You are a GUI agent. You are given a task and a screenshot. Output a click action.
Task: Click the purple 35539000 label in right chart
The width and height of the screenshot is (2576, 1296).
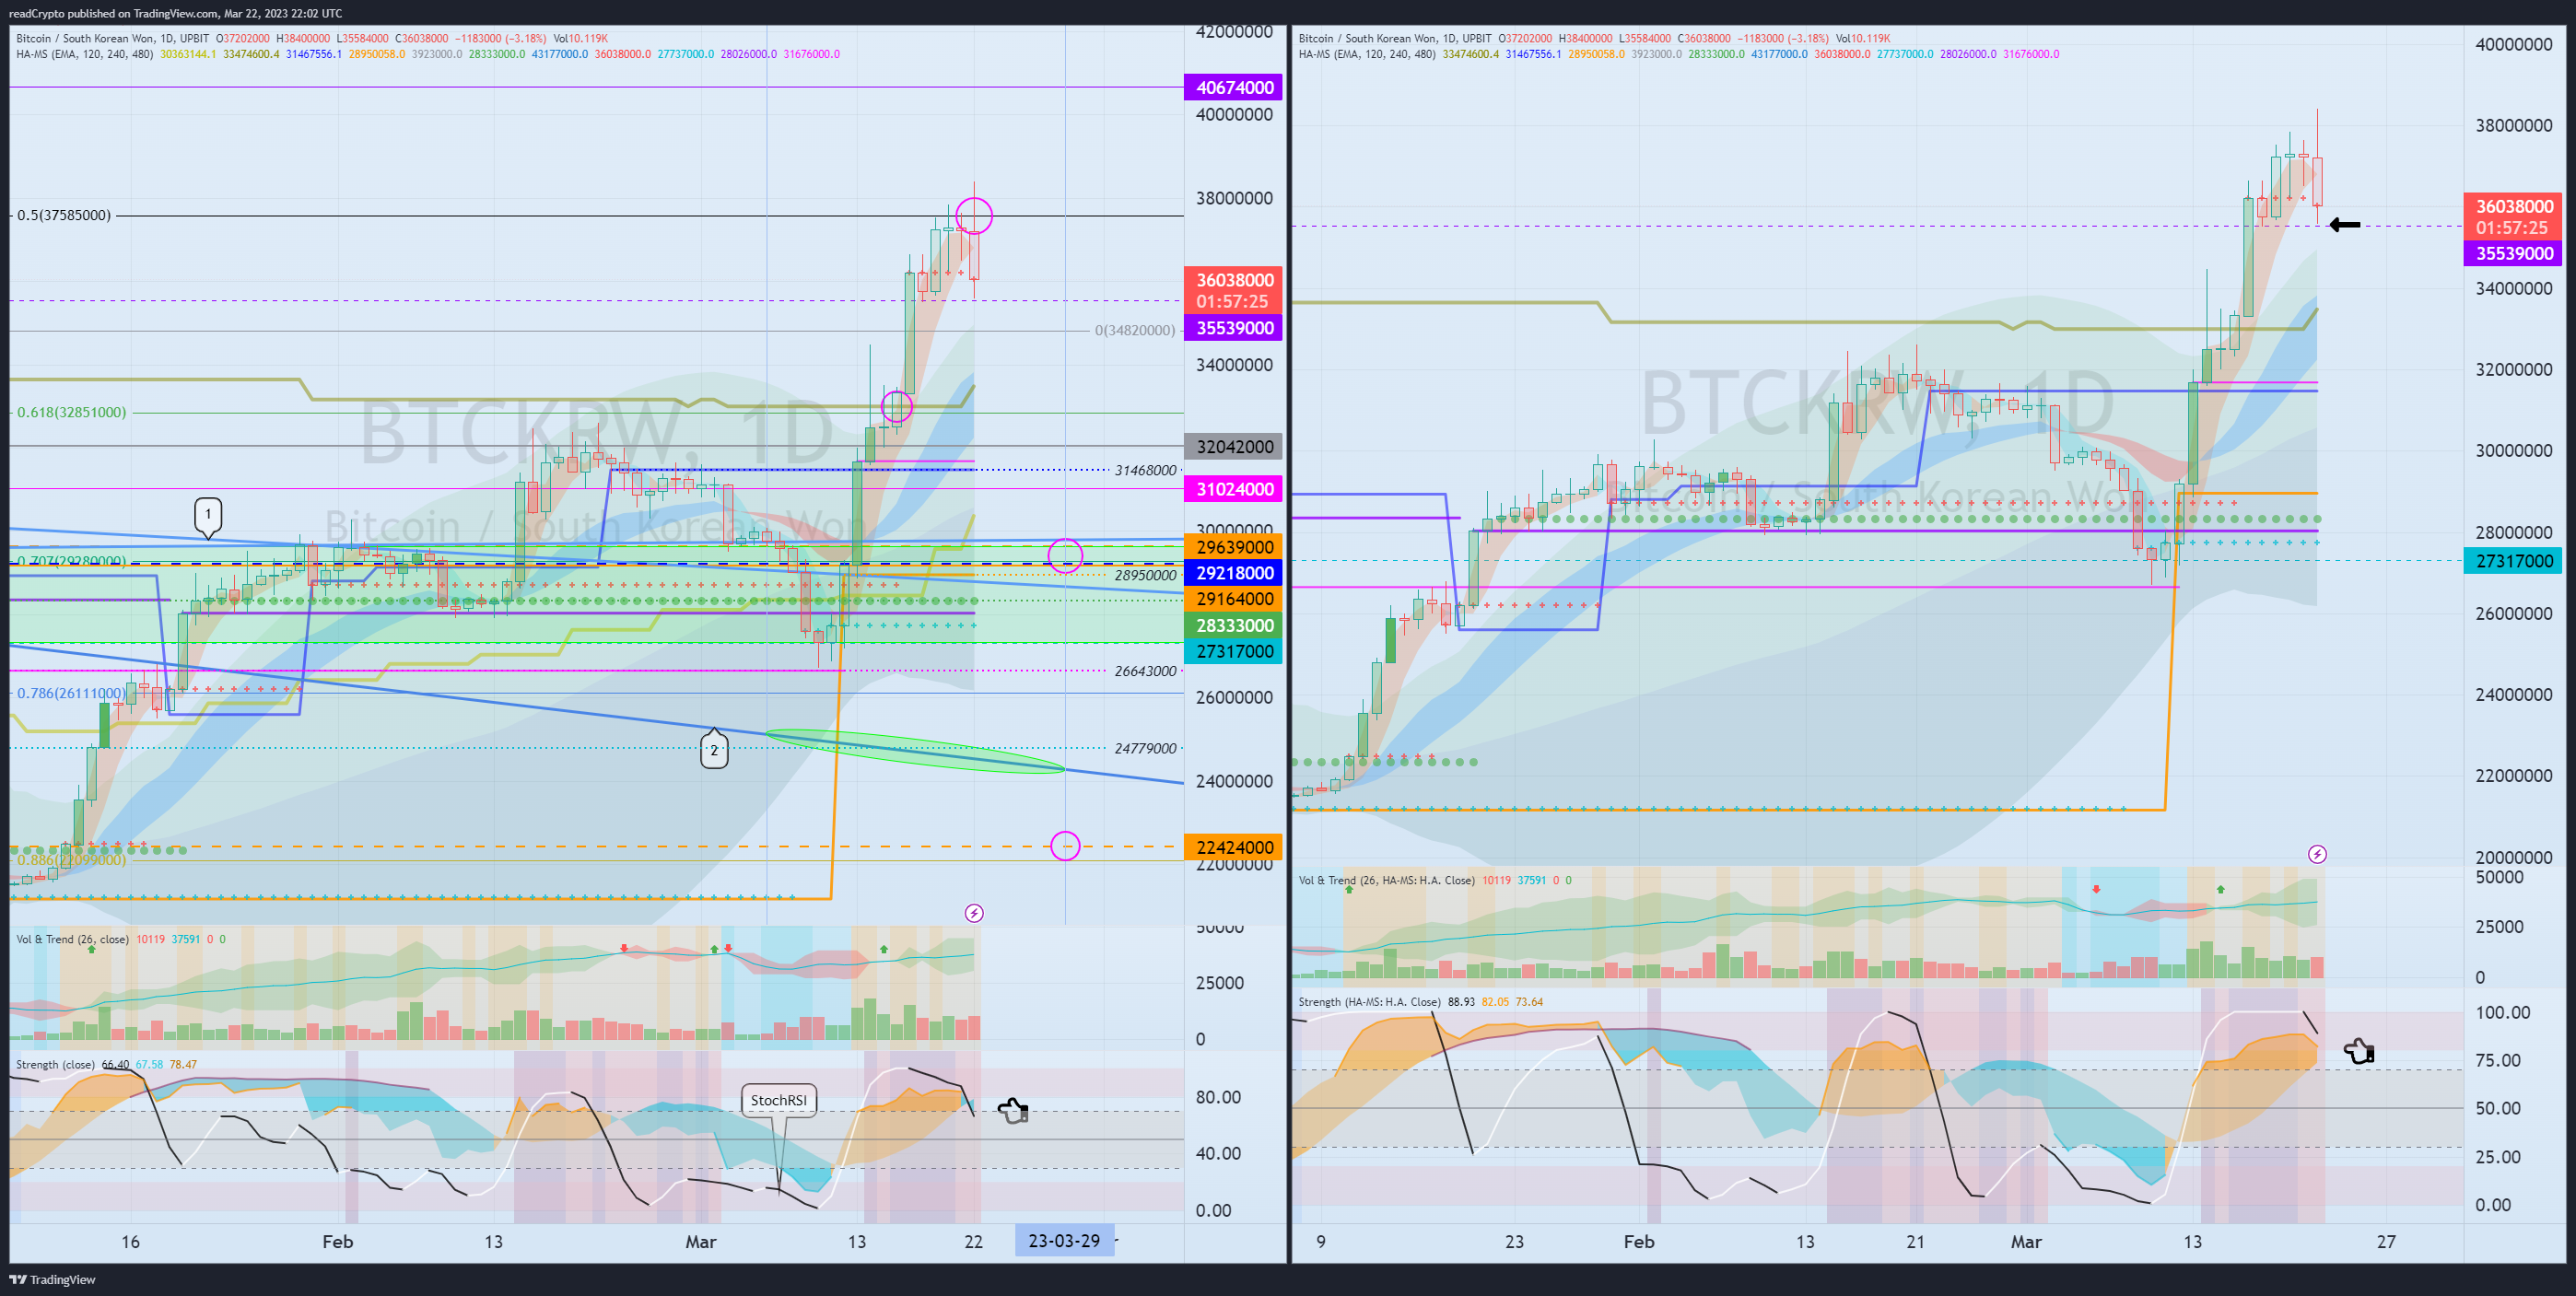coord(2513,253)
